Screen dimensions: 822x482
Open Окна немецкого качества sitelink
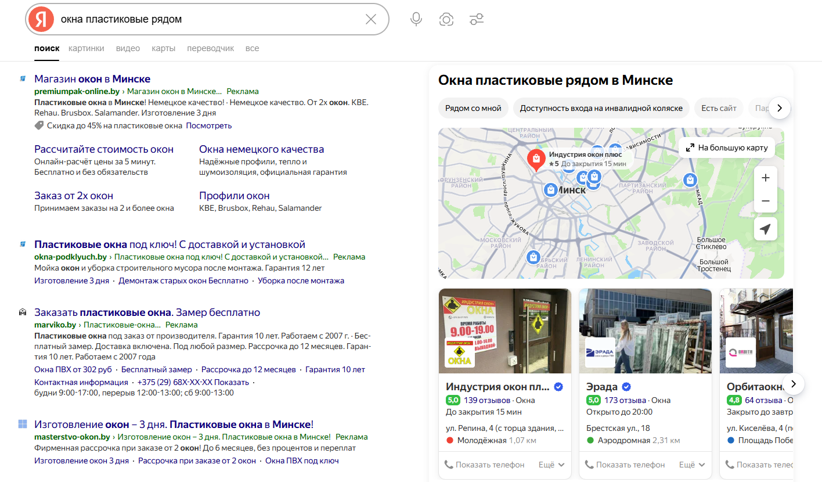(262, 149)
